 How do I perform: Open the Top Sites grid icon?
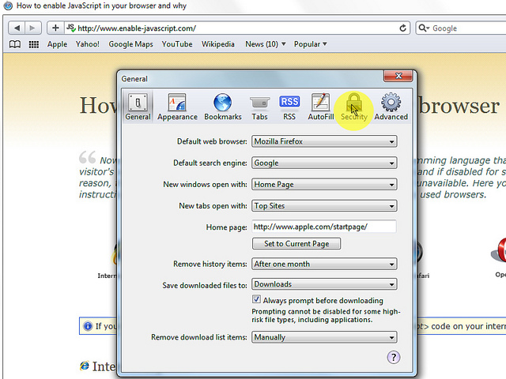point(34,44)
